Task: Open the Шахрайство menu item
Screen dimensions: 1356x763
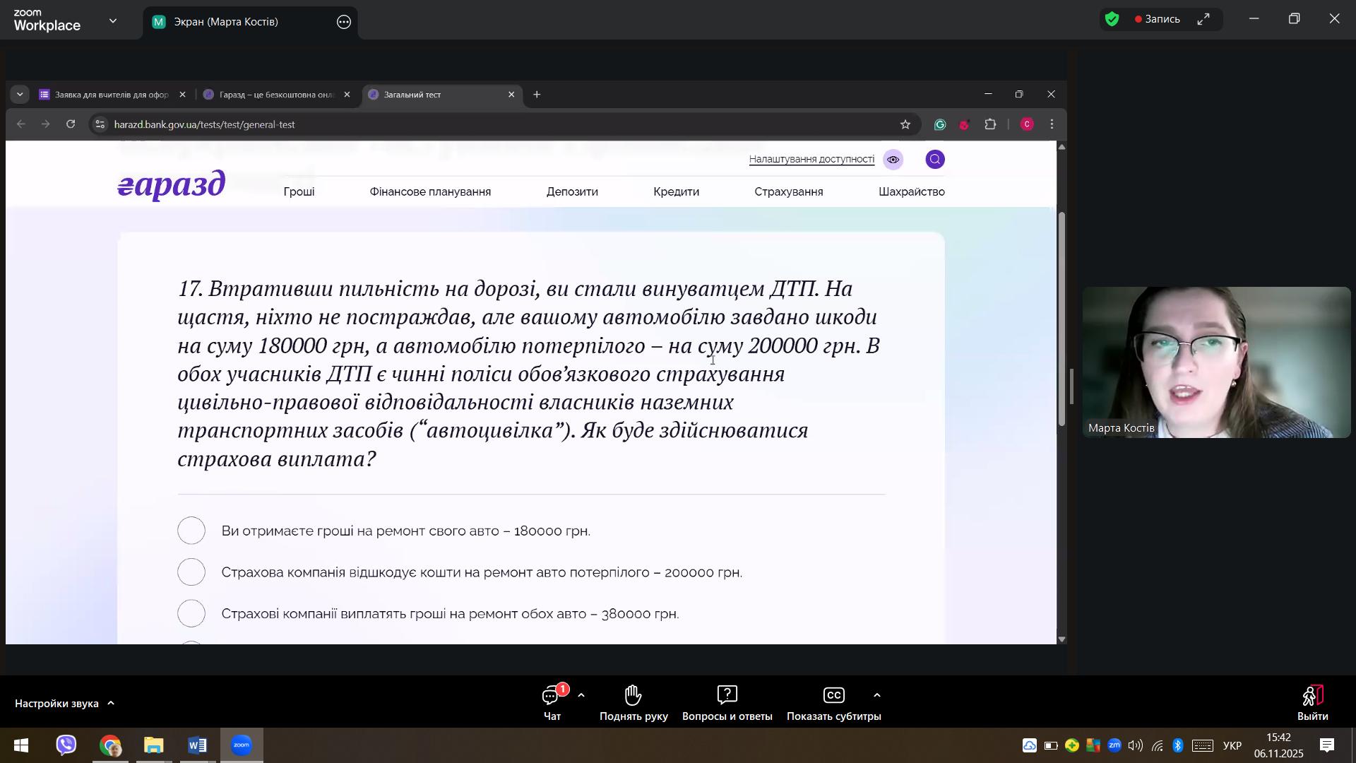Action: [911, 192]
